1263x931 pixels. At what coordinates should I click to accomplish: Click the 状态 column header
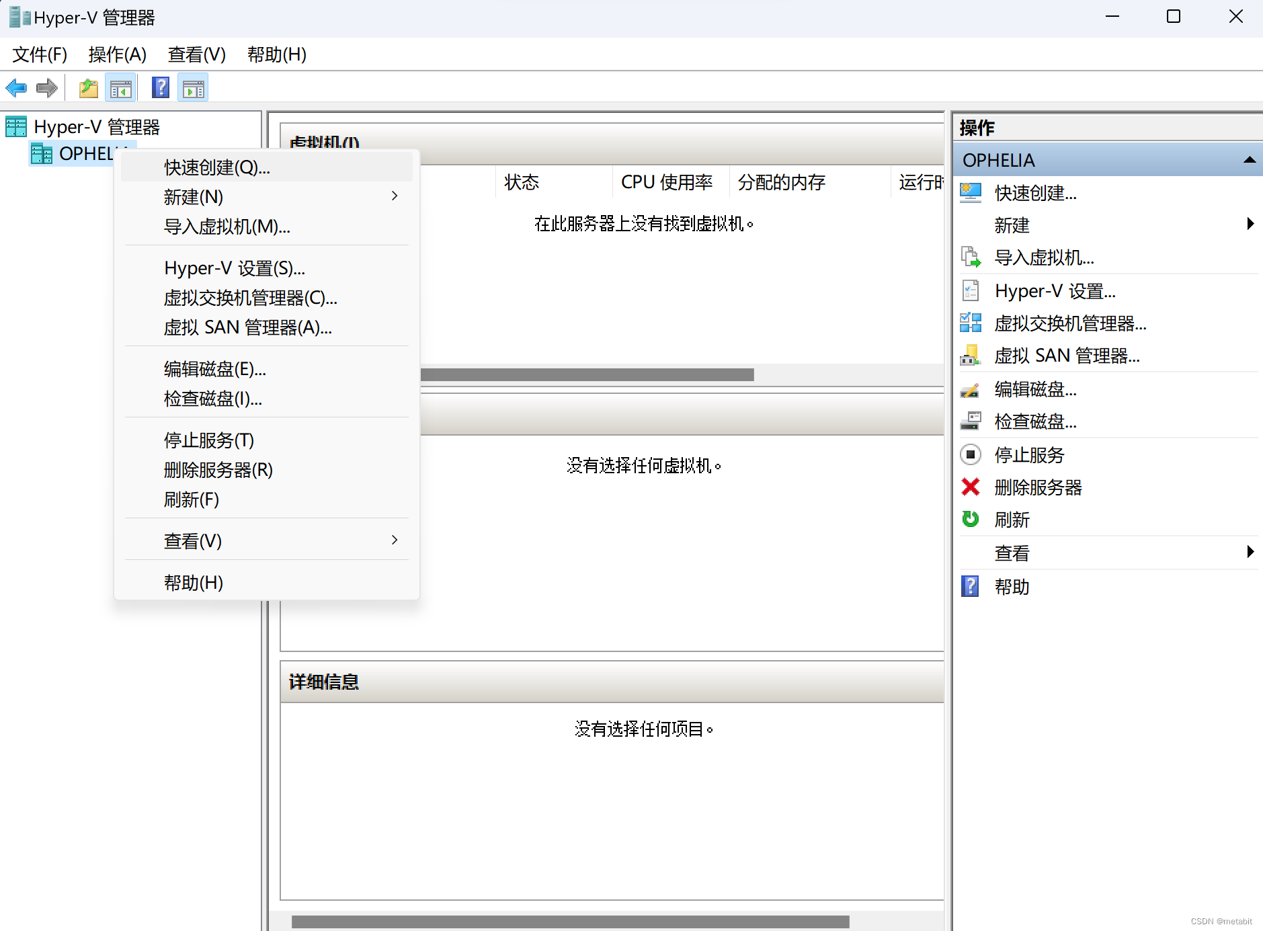coord(554,182)
